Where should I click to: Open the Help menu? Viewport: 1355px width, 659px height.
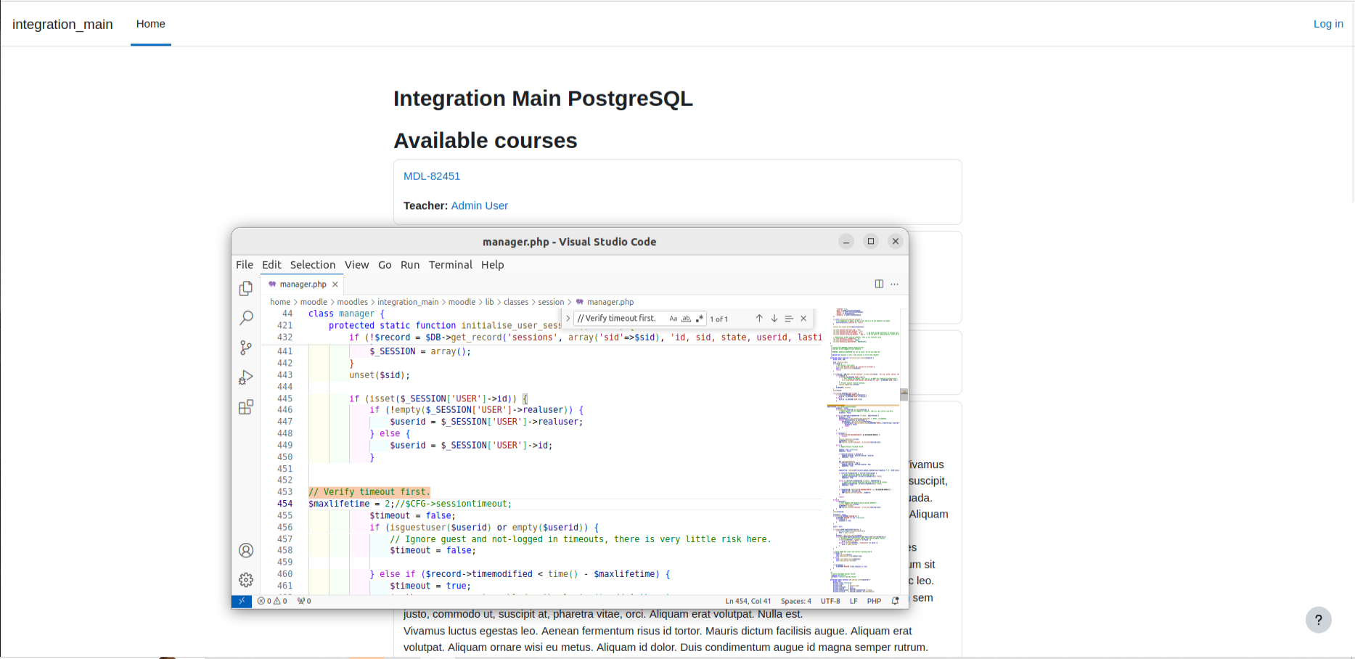click(492, 265)
